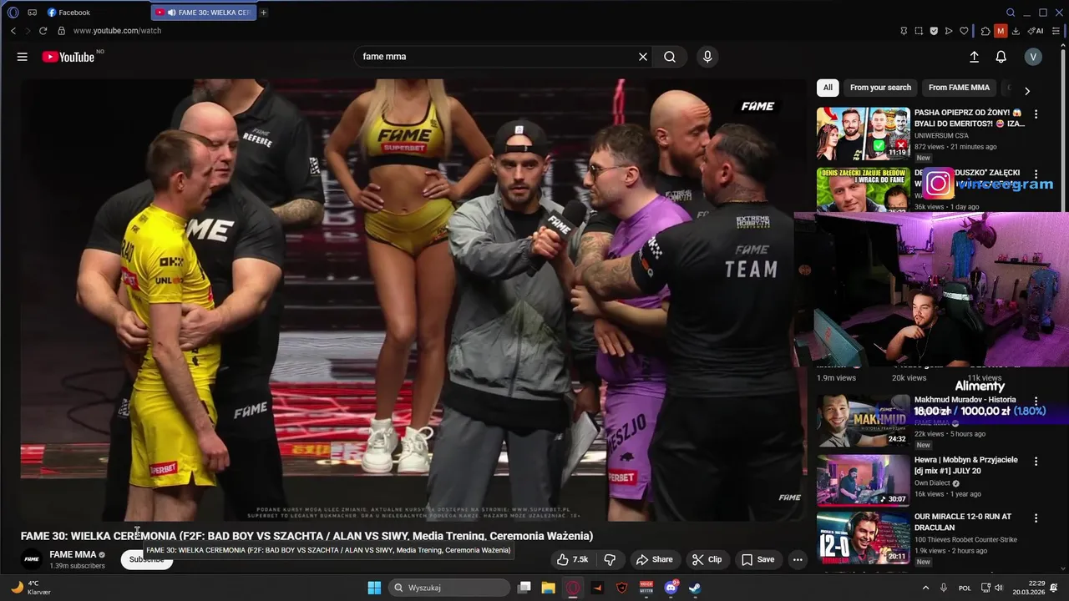Screen dimensions: 1069x601
Task: Open more actions ellipsis under video
Action: pyautogui.click(x=798, y=559)
